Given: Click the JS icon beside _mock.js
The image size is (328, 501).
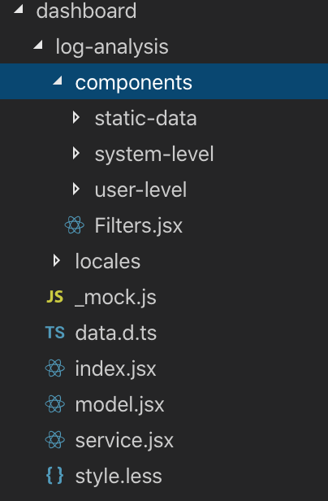Looking at the screenshot, I should tap(55, 297).
